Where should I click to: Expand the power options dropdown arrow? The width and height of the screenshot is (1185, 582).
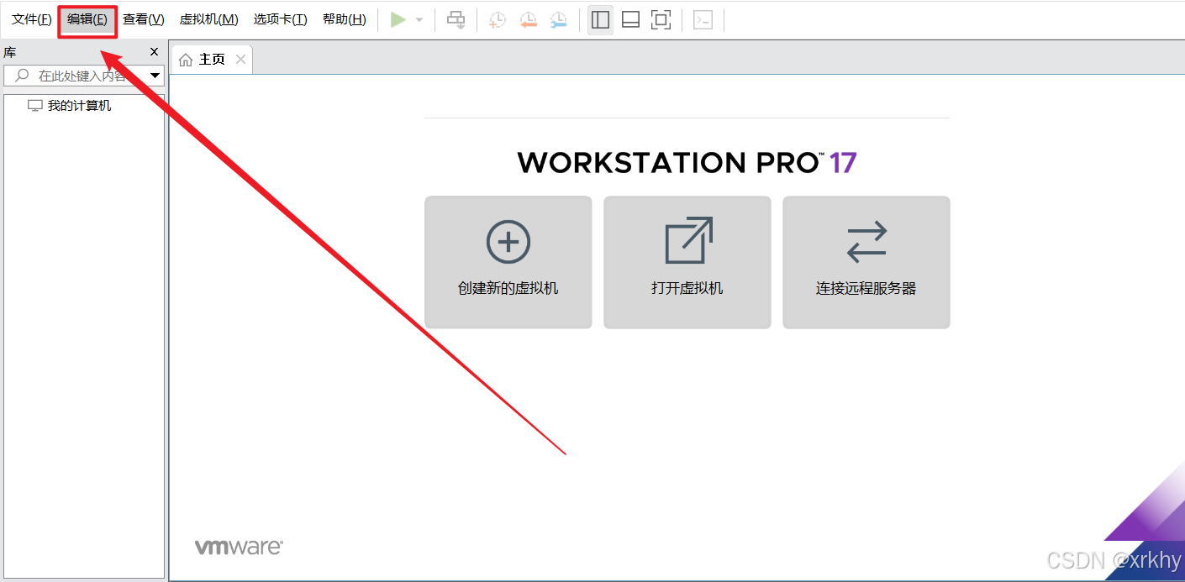419,19
